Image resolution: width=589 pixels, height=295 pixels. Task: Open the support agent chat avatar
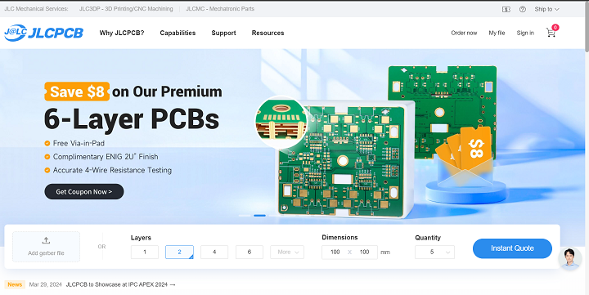pyautogui.click(x=570, y=258)
